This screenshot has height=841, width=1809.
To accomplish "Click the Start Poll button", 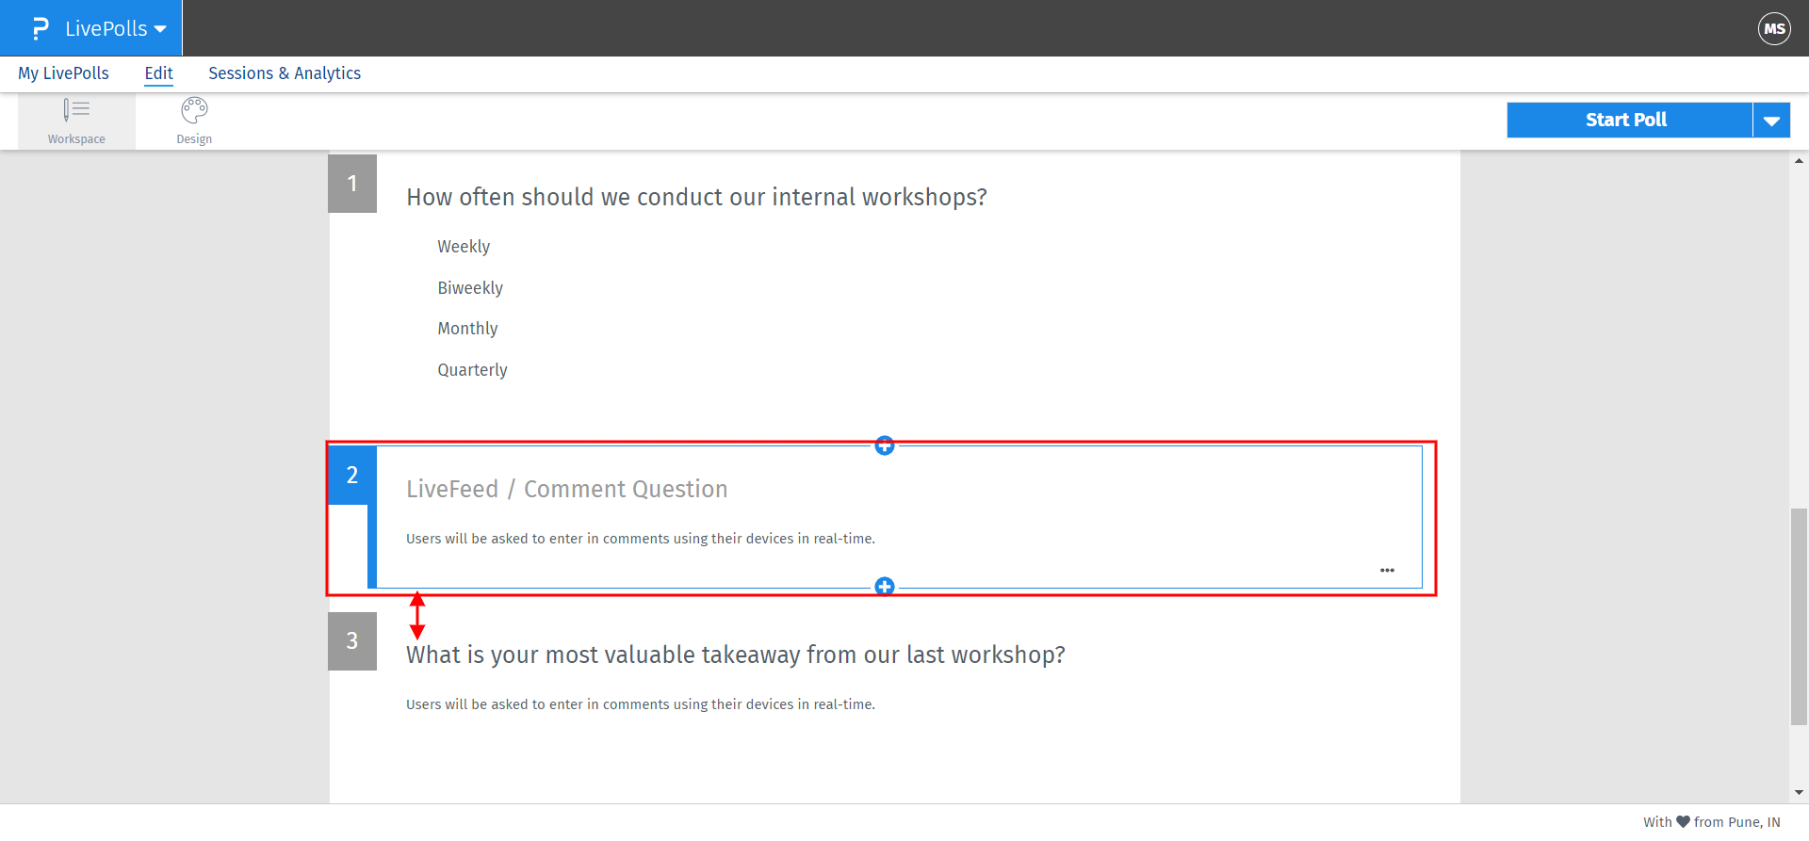I will tap(1625, 120).
